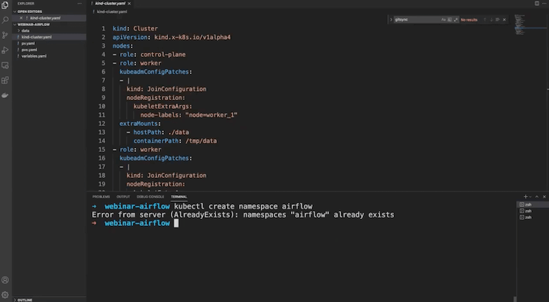Viewport: 549px width, 302px height.
Task: Open the Extensions view
Action: tap(5, 80)
